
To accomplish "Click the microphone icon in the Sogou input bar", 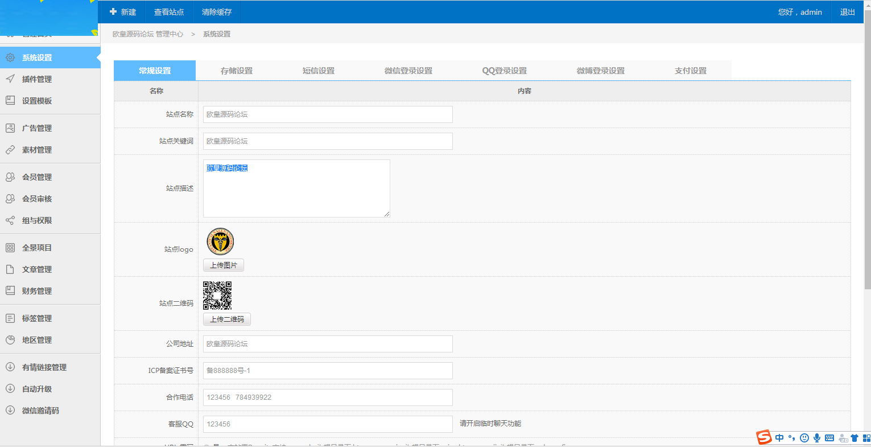I will [817, 438].
